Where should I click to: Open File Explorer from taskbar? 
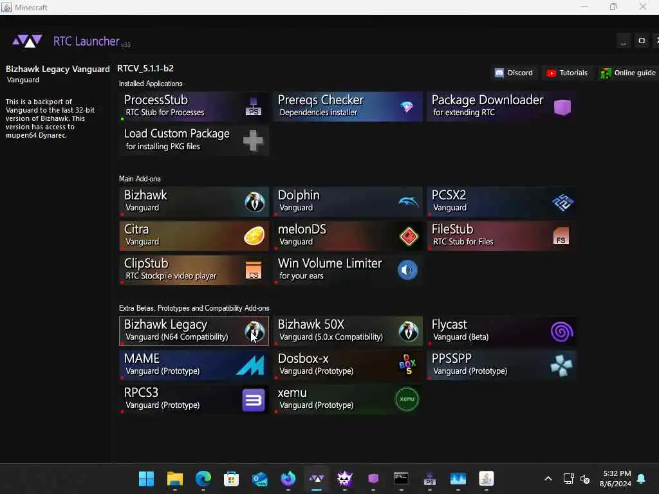click(x=175, y=479)
